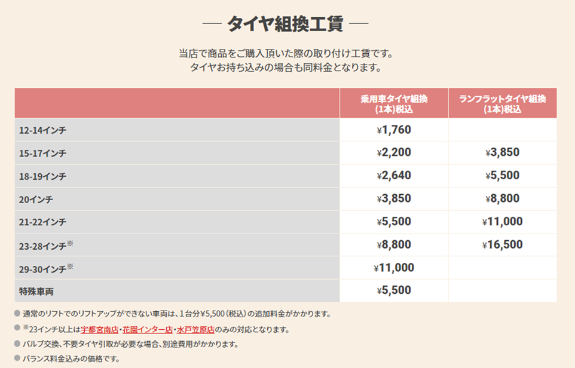Click the ¥2,640 price for 18-19 inch
The width and height of the screenshot is (575, 368).
pyautogui.click(x=394, y=176)
